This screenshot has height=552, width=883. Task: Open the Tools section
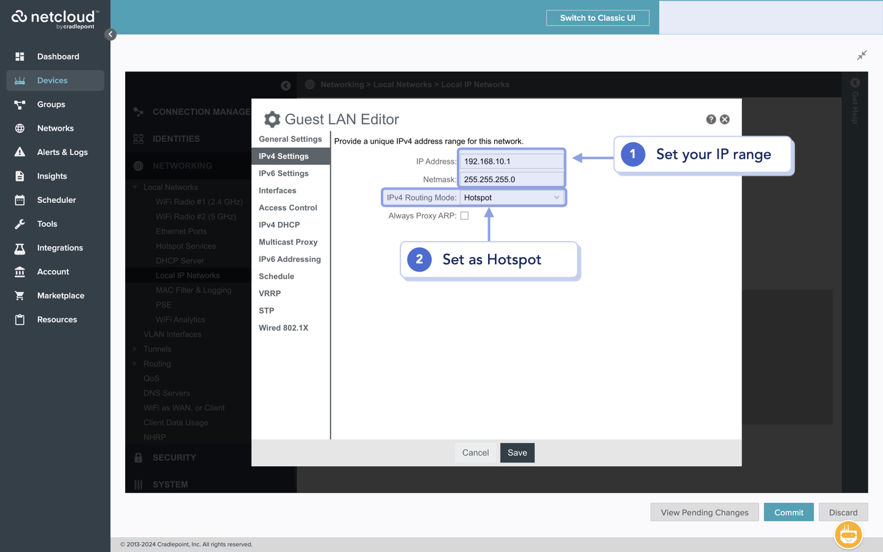pyautogui.click(x=47, y=224)
